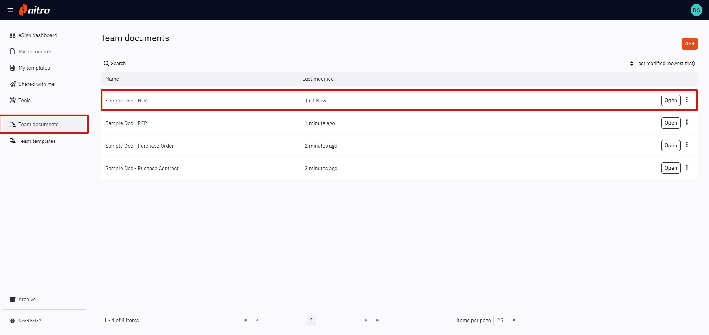This screenshot has width=709, height=335.
Task: Click the orange Add button
Action: click(x=689, y=44)
